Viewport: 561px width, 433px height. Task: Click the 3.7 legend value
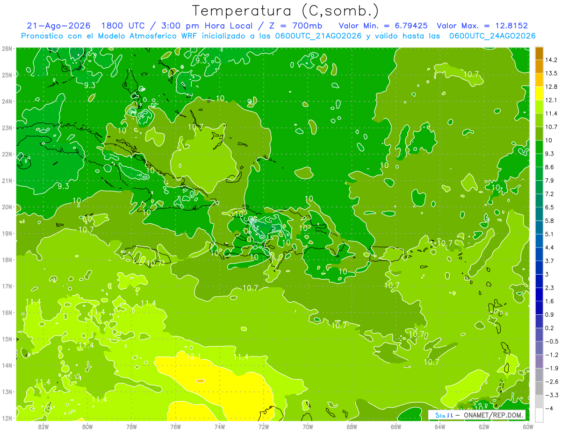pos(549,261)
